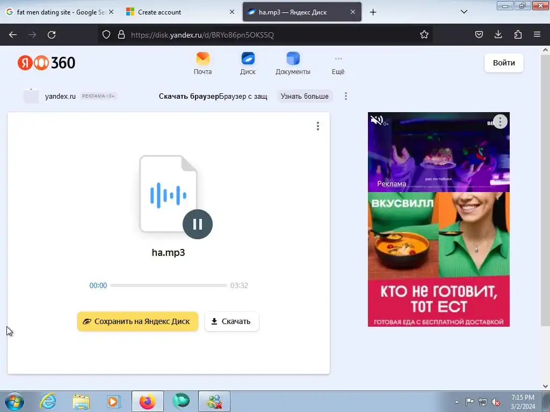Click the muted volume tray icon
This screenshot has height=412, width=550.
coord(496,402)
